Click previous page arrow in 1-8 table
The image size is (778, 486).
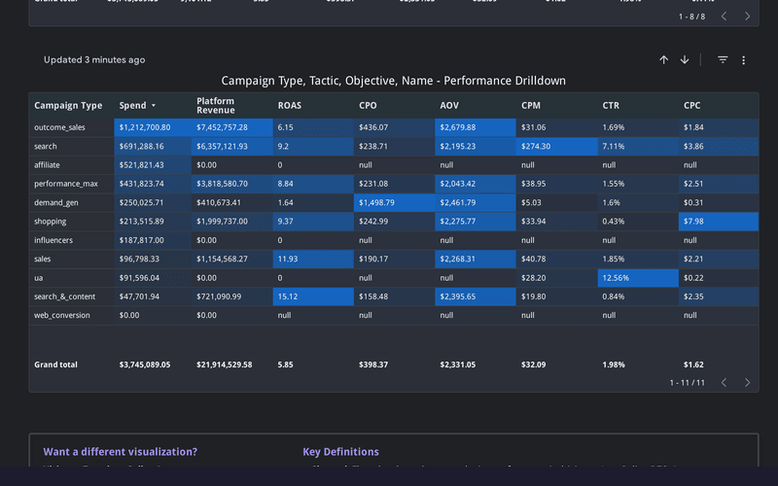coord(724,17)
